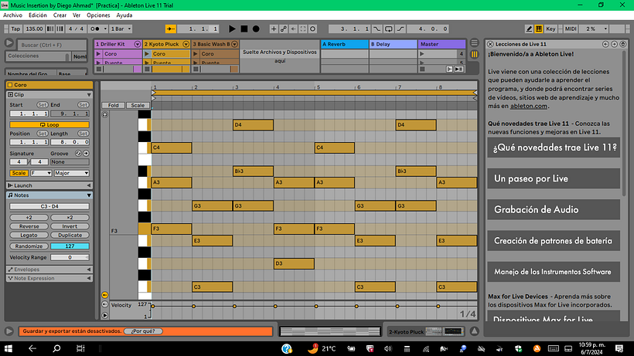Click the Tap tempo button
634x356 pixels.
tap(15, 29)
